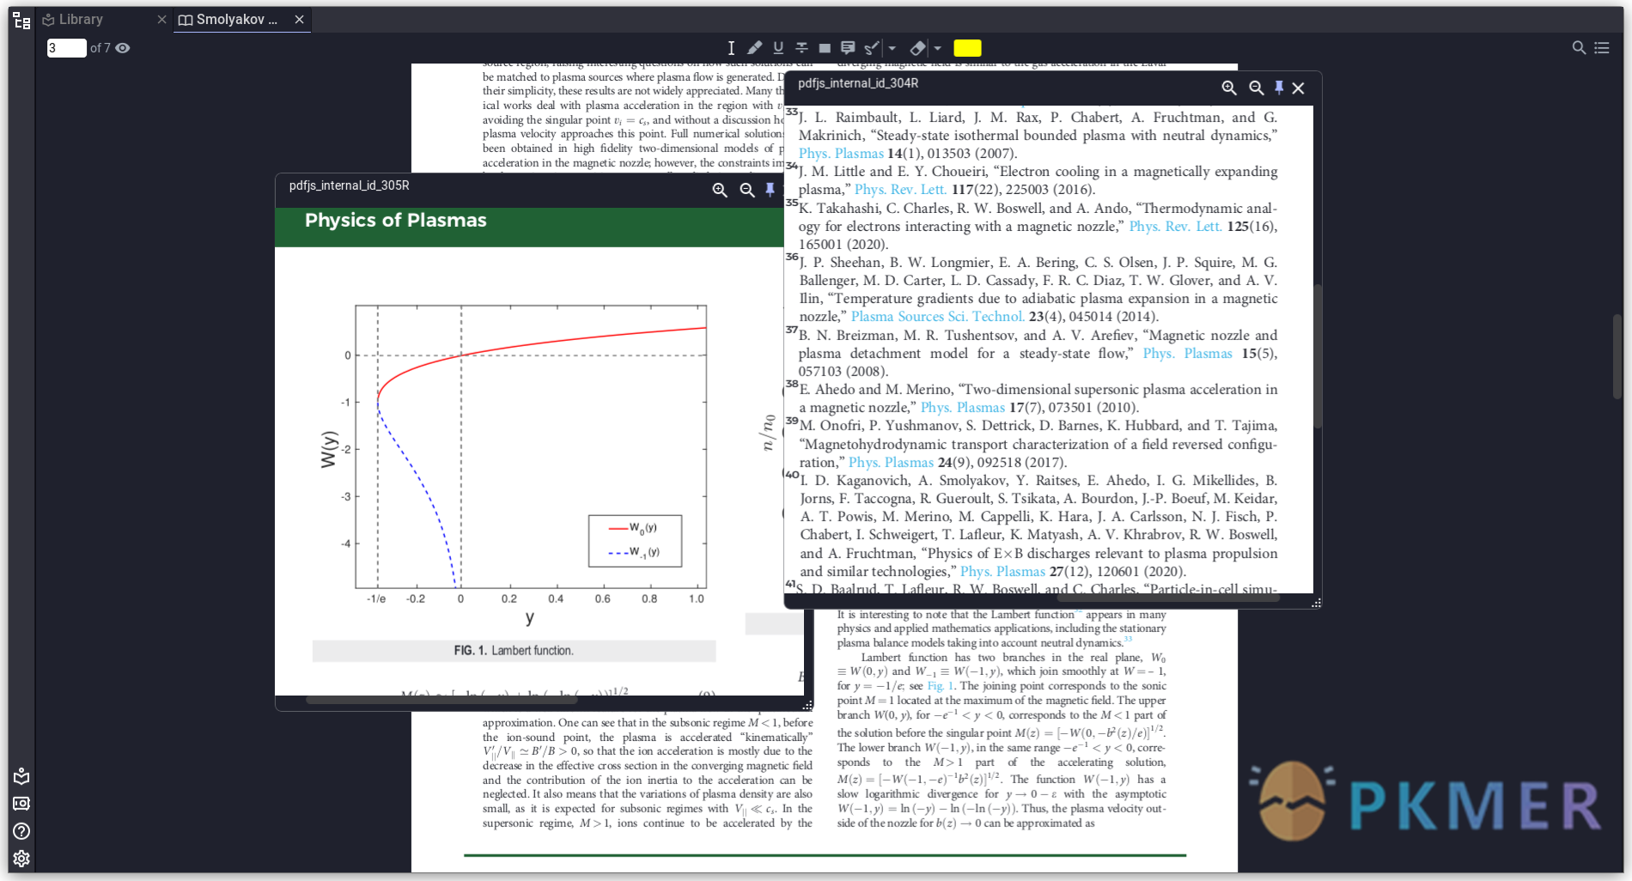Screen dimensions: 1632x881
Task: Toggle pin on pdfjs_internal_id_304R popup
Action: (1279, 88)
